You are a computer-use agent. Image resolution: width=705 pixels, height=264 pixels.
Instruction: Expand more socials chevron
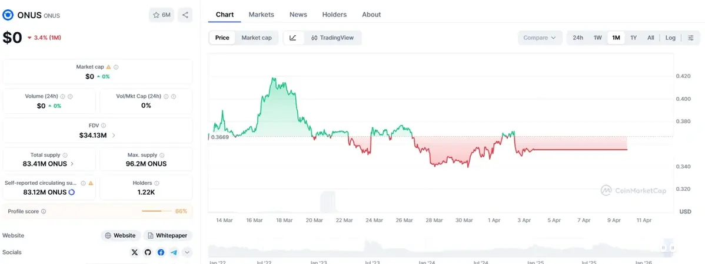pos(187,252)
